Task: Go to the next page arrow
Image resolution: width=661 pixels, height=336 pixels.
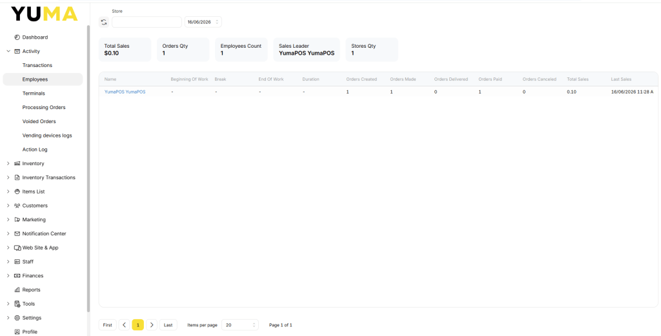Action: pyautogui.click(x=152, y=324)
